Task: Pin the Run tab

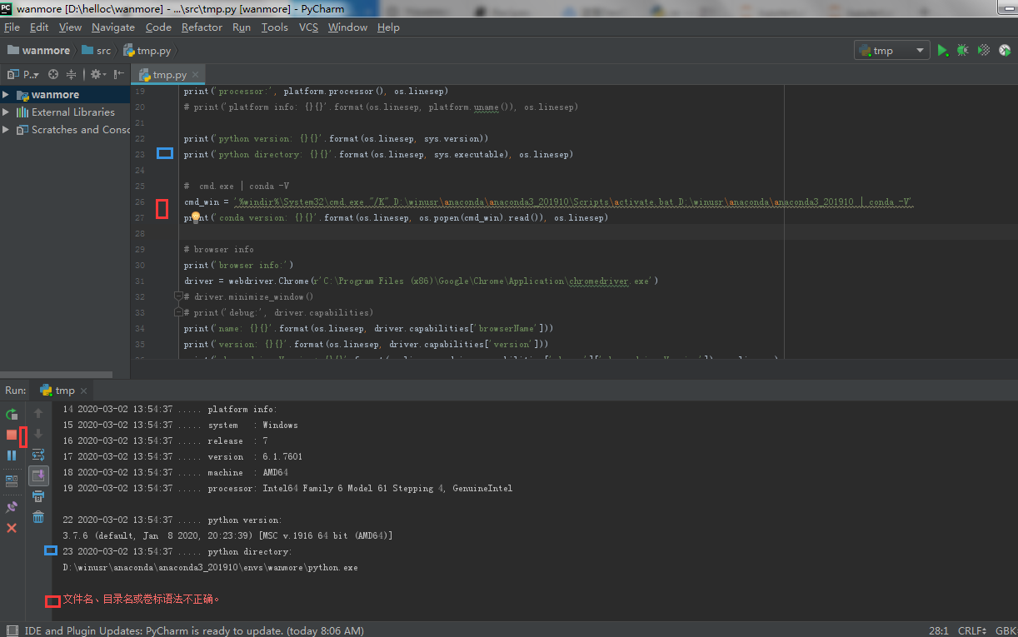Action: click(x=12, y=507)
